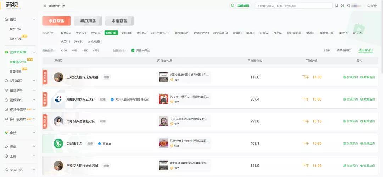Click 微信预约 for the 14:30 broadcast
Viewport: 383px width, 177px height.
[x=350, y=77]
